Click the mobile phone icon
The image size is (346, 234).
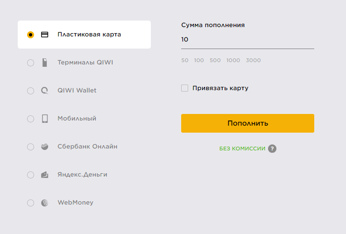point(45,119)
